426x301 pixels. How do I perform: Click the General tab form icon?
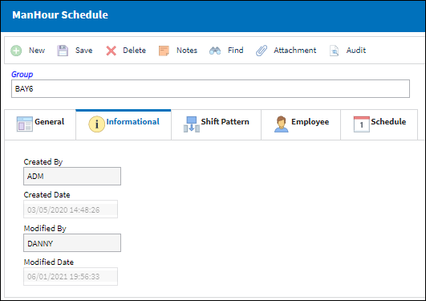point(24,124)
